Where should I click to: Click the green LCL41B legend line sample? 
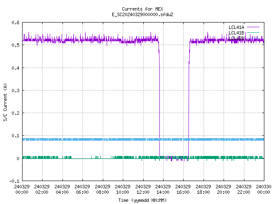(x=253, y=32)
